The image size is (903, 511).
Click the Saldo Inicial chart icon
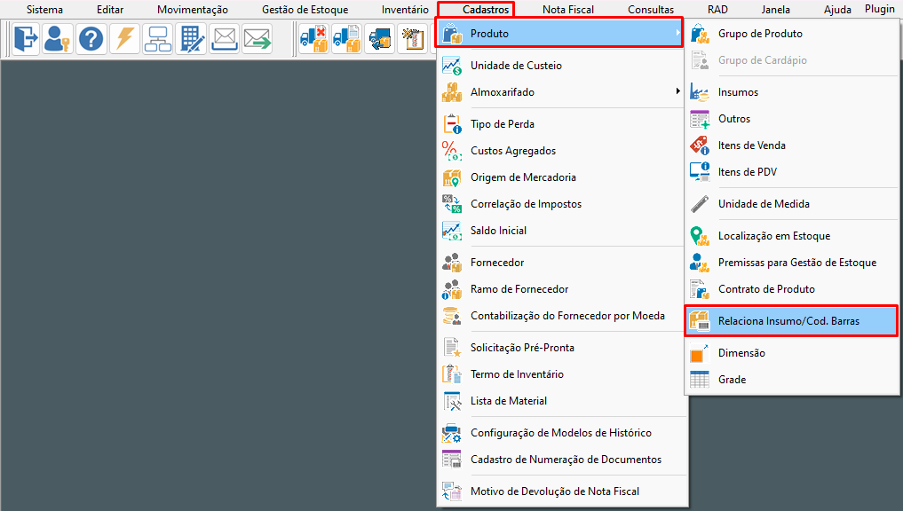[452, 230]
